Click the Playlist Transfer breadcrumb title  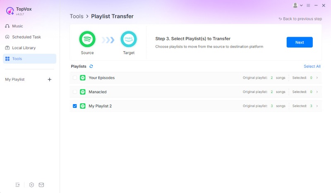point(112,17)
